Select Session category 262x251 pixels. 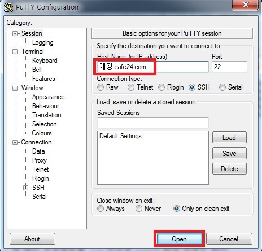[x=32, y=33]
